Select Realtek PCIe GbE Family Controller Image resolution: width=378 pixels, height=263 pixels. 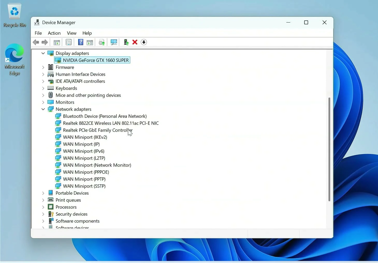click(x=98, y=130)
